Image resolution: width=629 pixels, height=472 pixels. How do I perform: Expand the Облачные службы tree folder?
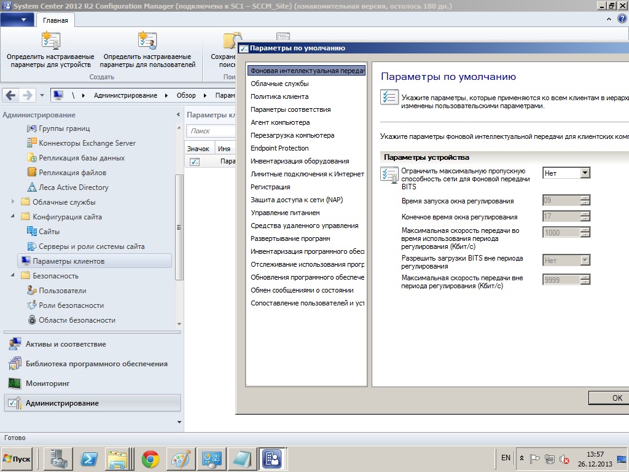12,202
